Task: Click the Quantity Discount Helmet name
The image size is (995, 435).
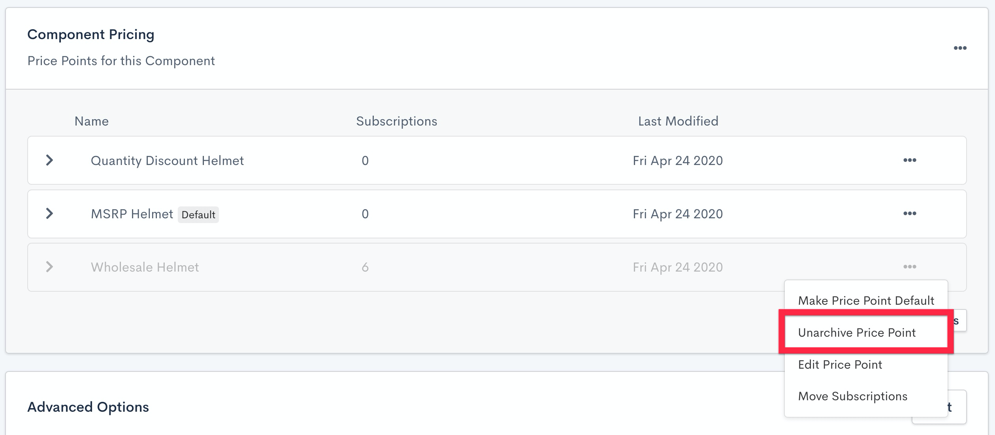Action: (x=167, y=161)
